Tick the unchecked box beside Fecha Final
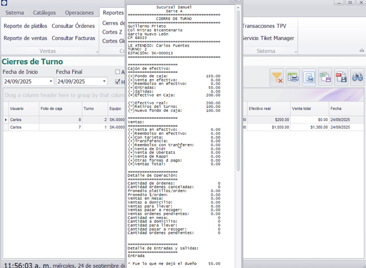This screenshot has width=366, height=268. pos(117,72)
